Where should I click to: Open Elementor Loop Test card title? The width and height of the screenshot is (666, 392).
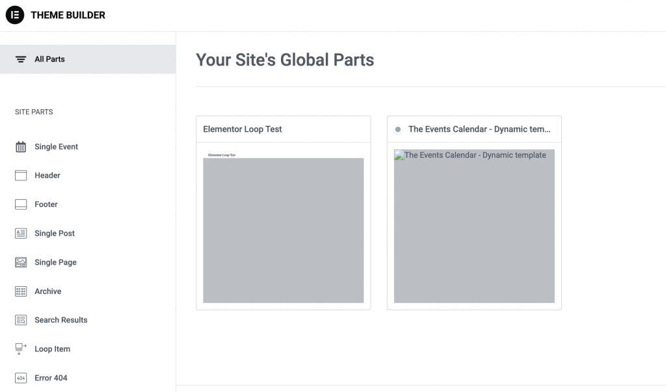click(243, 129)
